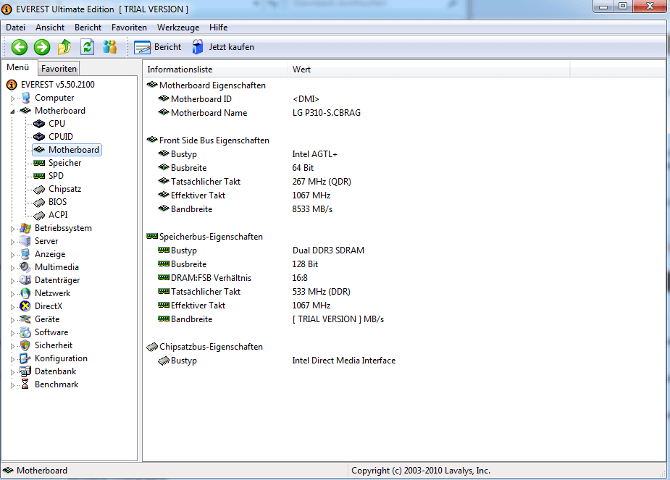Open the BIOS tree item
The width and height of the screenshot is (670, 480).
pos(58,202)
